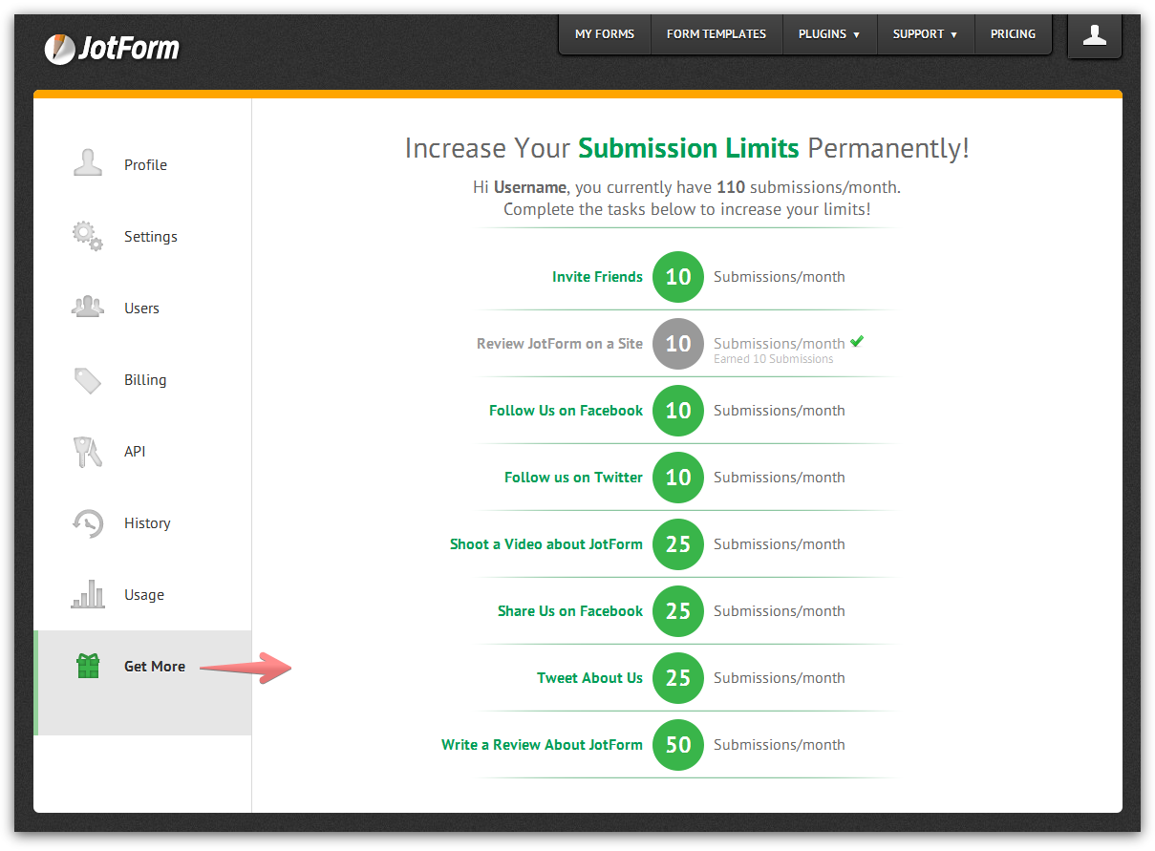Image resolution: width=1155 pixels, height=851 pixels.
Task: Click the Invite Friends link
Action: click(x=597, y=277)
